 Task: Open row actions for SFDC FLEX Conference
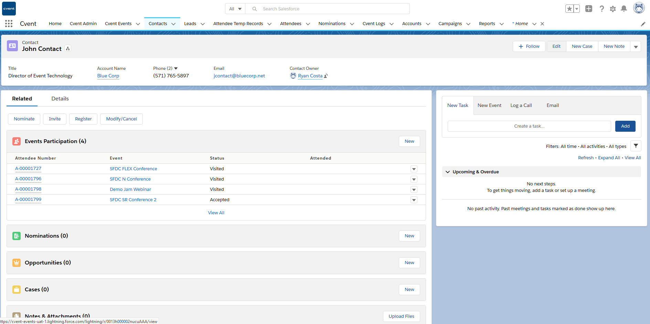(414, 169)
